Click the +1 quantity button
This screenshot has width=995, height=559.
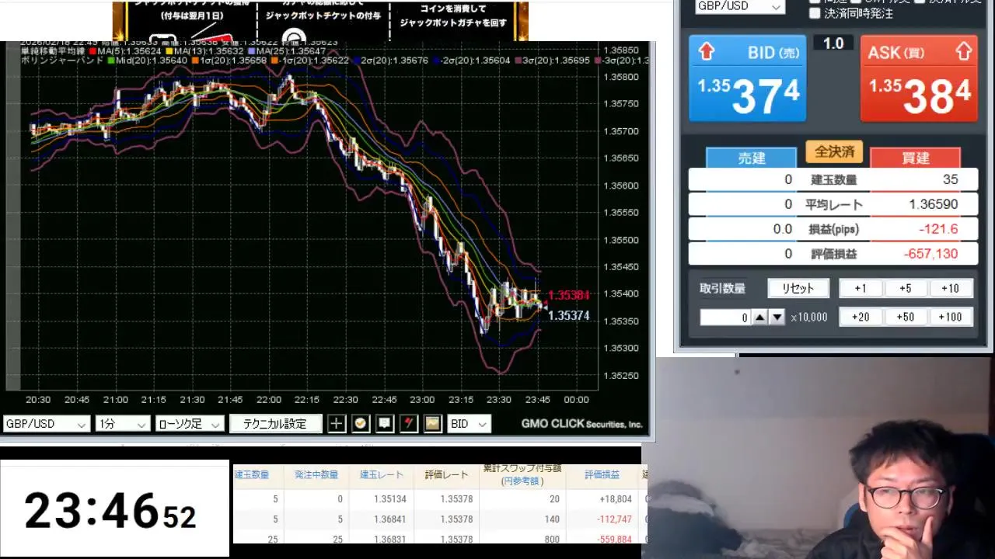pyautogui.click(x=861, y=288)
